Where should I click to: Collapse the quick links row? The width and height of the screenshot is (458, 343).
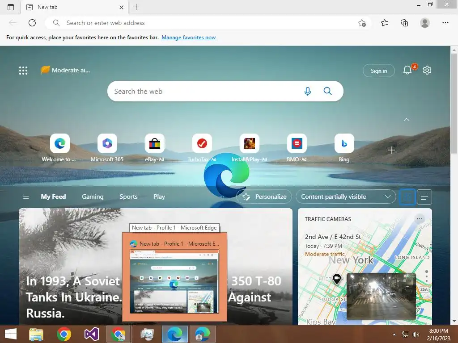point(406,120)
